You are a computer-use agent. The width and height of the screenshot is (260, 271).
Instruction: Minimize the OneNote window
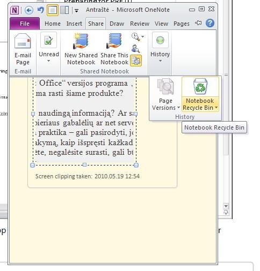pyautogui.click(x=192, y=10)
